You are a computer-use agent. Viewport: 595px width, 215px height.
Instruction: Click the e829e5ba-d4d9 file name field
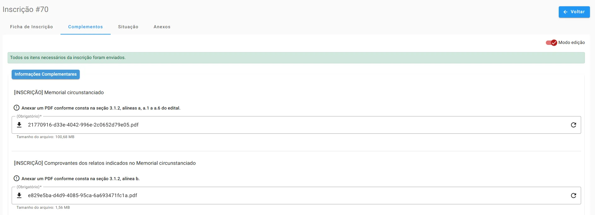click(x=83, y=196)
